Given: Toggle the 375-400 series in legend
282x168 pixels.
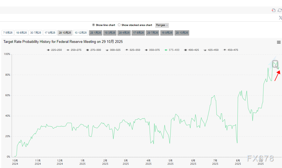Looking at the screenshot, I should [x=172, y=50].
